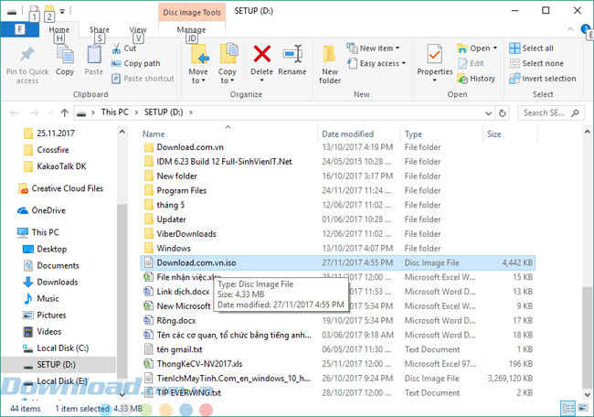
Task: Select the TIP EVERWING.txt file
Action: point(337,392)
